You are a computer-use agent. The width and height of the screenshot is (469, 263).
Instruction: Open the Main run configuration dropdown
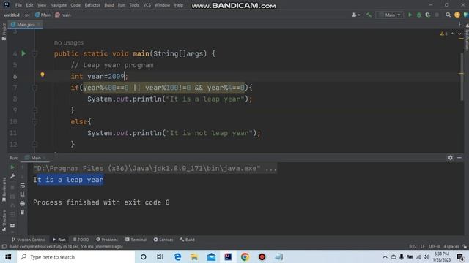click(x=390, y=15)
